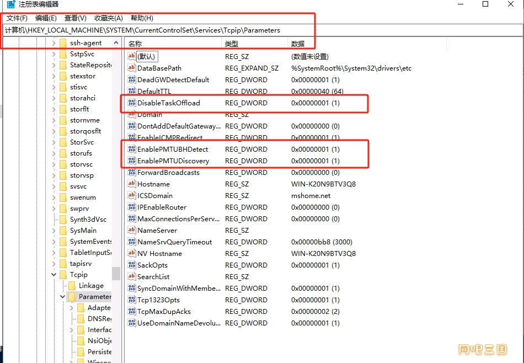
Task: Select the Tcpip folder icon in tree
Action: (63, 275)
